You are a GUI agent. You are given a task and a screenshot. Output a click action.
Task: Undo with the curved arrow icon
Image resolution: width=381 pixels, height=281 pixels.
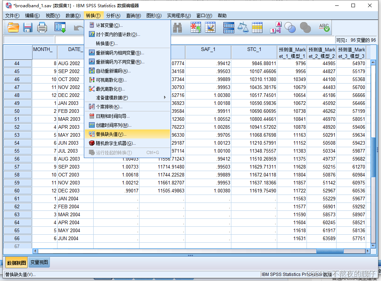point(78,28)
